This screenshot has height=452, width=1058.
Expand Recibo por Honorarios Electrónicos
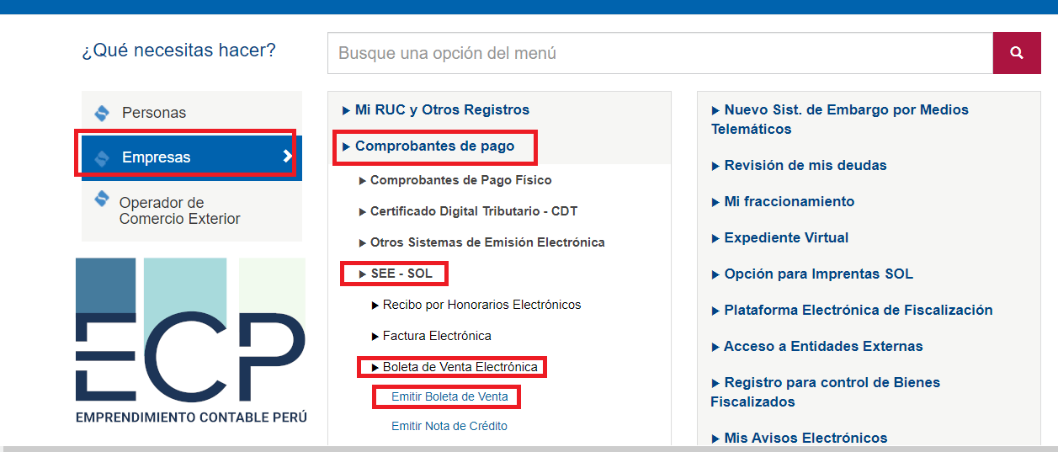(x=476, y=305)
